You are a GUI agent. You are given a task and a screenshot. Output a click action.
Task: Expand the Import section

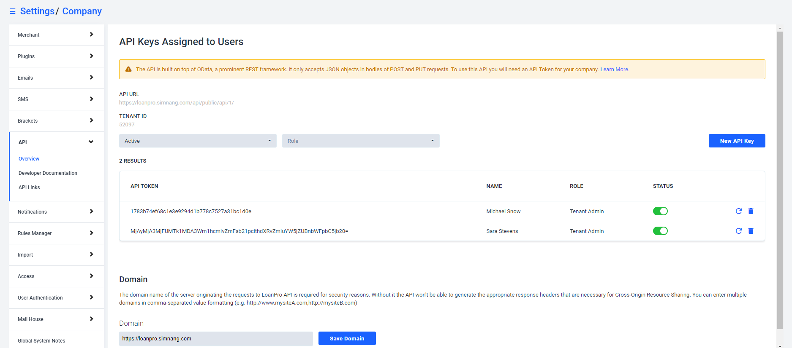coord(56,255)
